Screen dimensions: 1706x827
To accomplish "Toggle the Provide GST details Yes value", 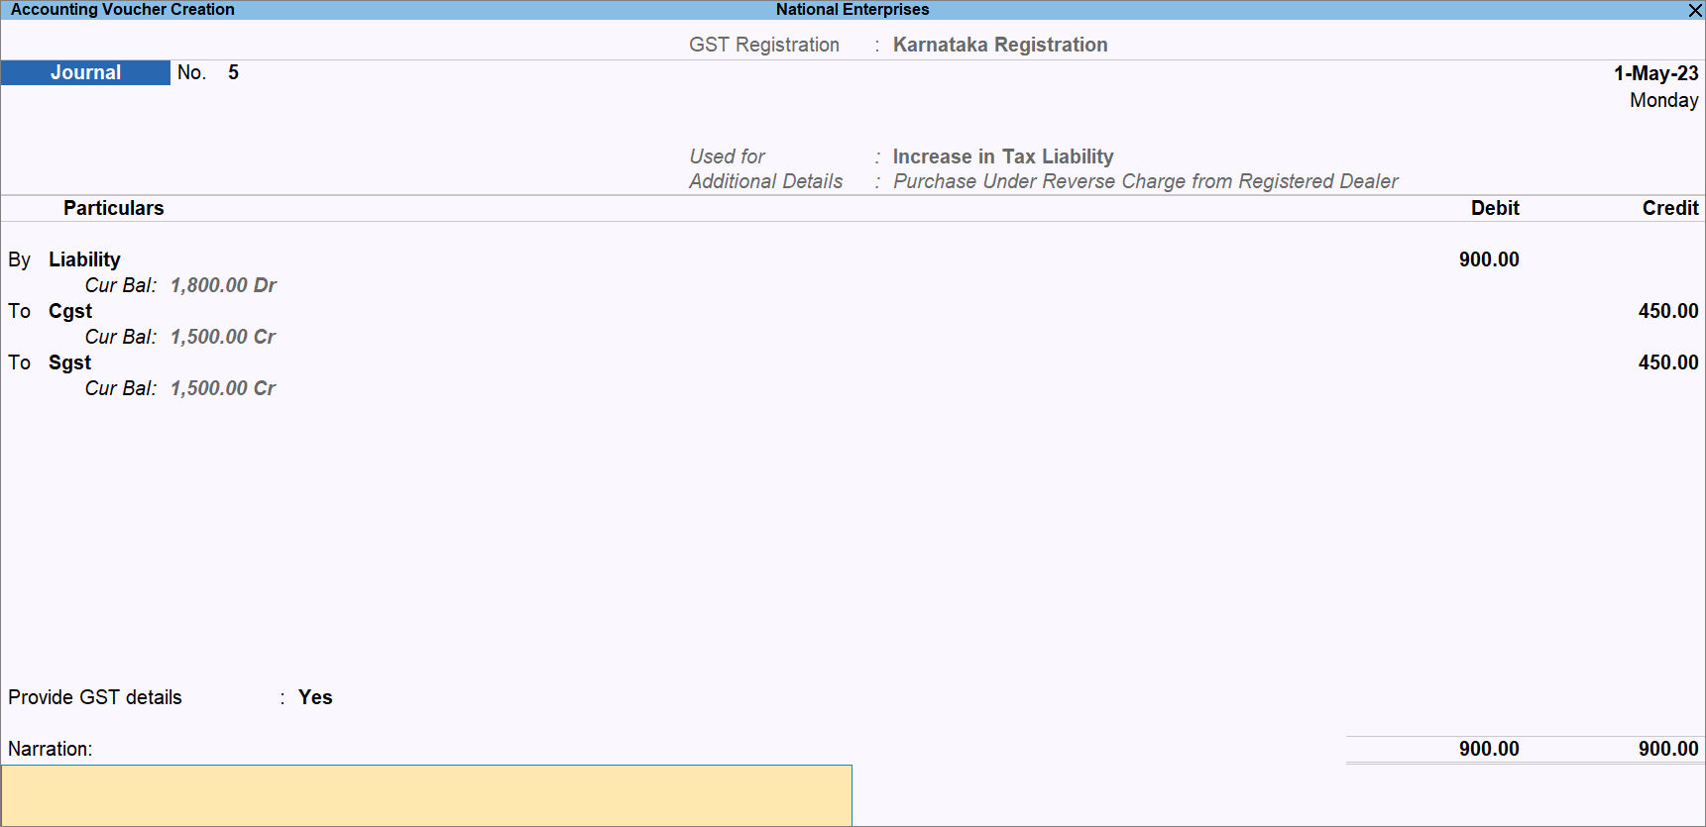I will tap(315, 697).
